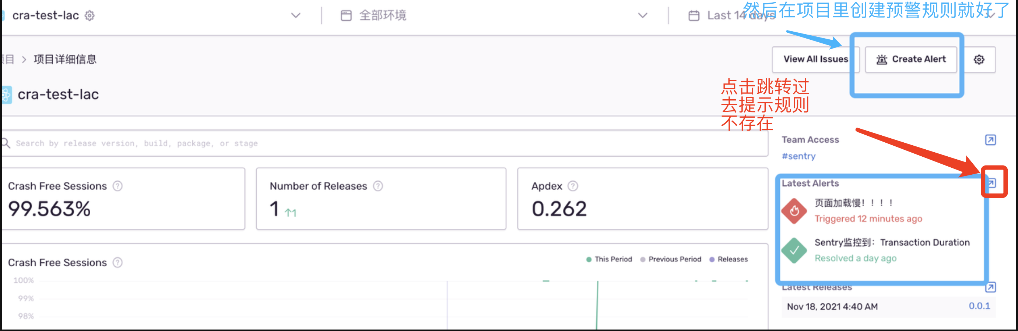Show help tooltip for Crash Free Sessions score card
Image resolution: width=1018 pixels, height=331 pixels.
pyautogui.click(x=117, y=186)
